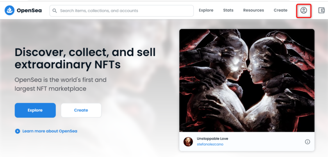Click the blue Explore button
The width and height of the screenshot is (328, 157).
coord(35,110)
